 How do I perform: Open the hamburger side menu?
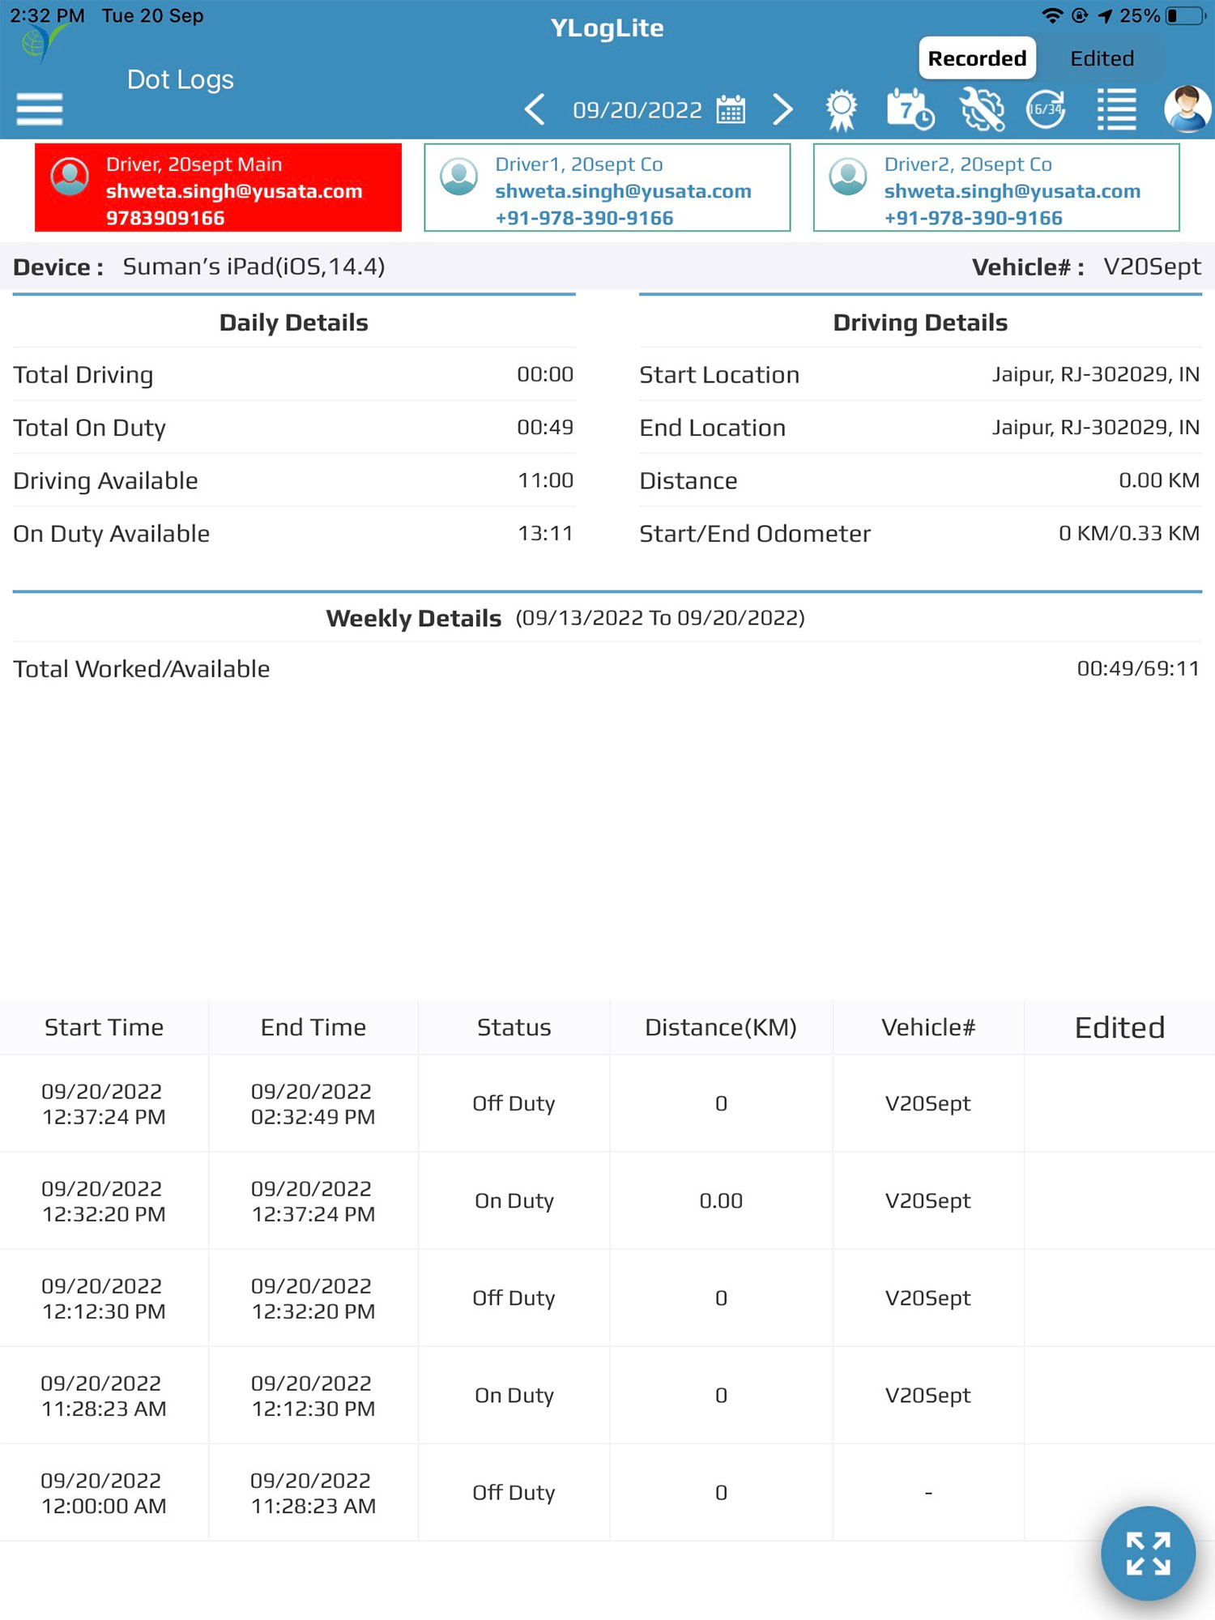[39, 109]
